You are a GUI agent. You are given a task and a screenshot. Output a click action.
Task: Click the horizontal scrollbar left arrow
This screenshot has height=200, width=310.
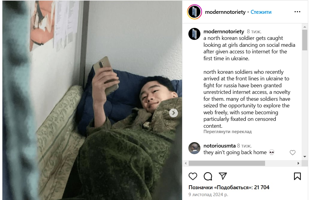click(x=185, y=163)
